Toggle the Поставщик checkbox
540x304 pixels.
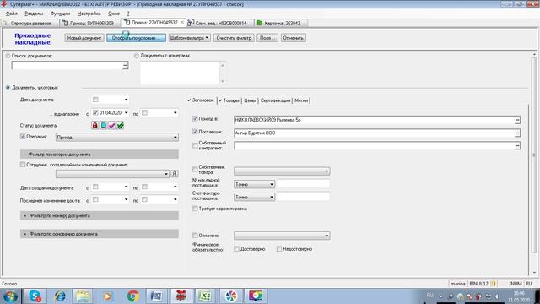tap(195, 132)
